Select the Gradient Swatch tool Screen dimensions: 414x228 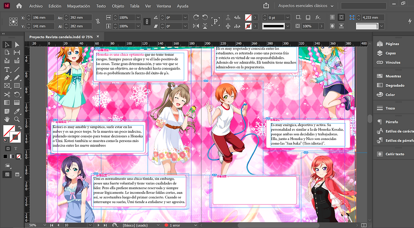click(7, 102)
